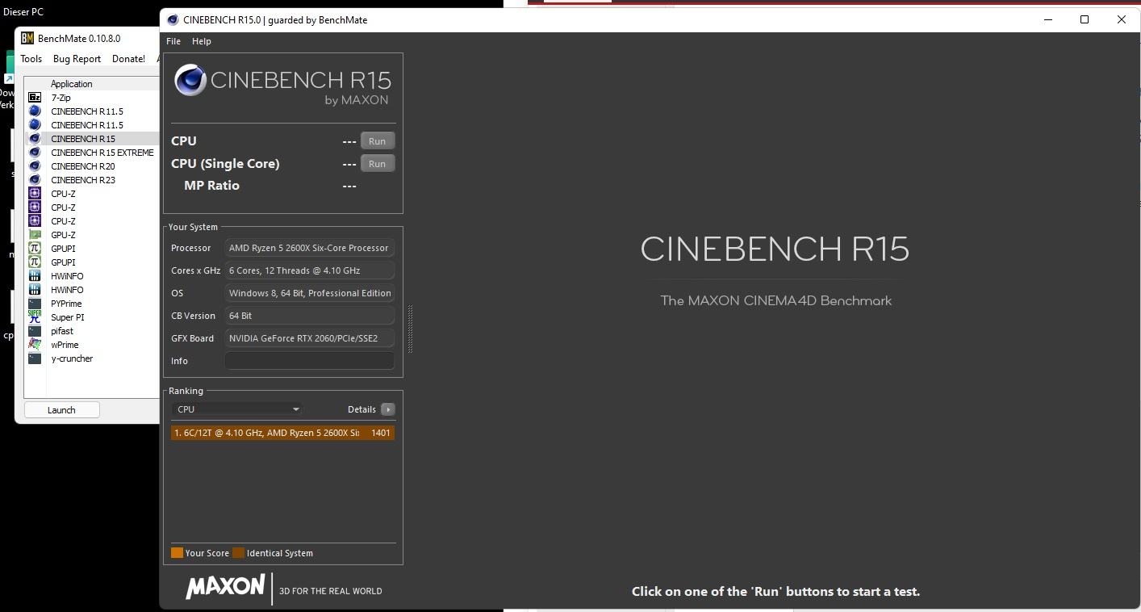Click the GFX Board RTX 2060 field
1141x612 pixels.
pyautogui.click(x=310, y=338)
